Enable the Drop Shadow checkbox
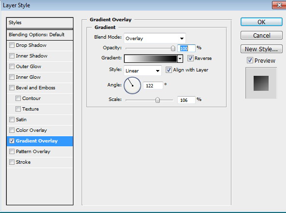The image size is (286, 213). point(12,45)
